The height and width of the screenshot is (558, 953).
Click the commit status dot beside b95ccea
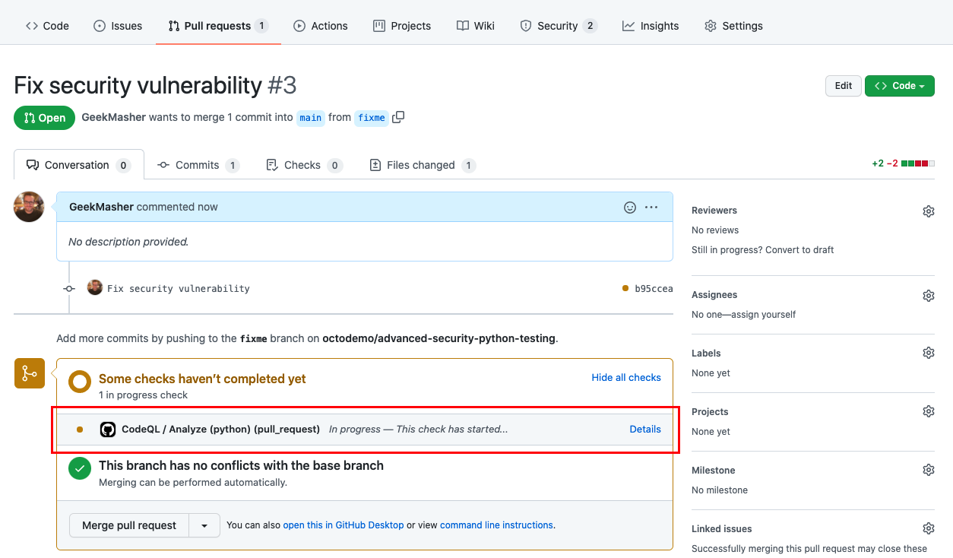pos(625,289)
